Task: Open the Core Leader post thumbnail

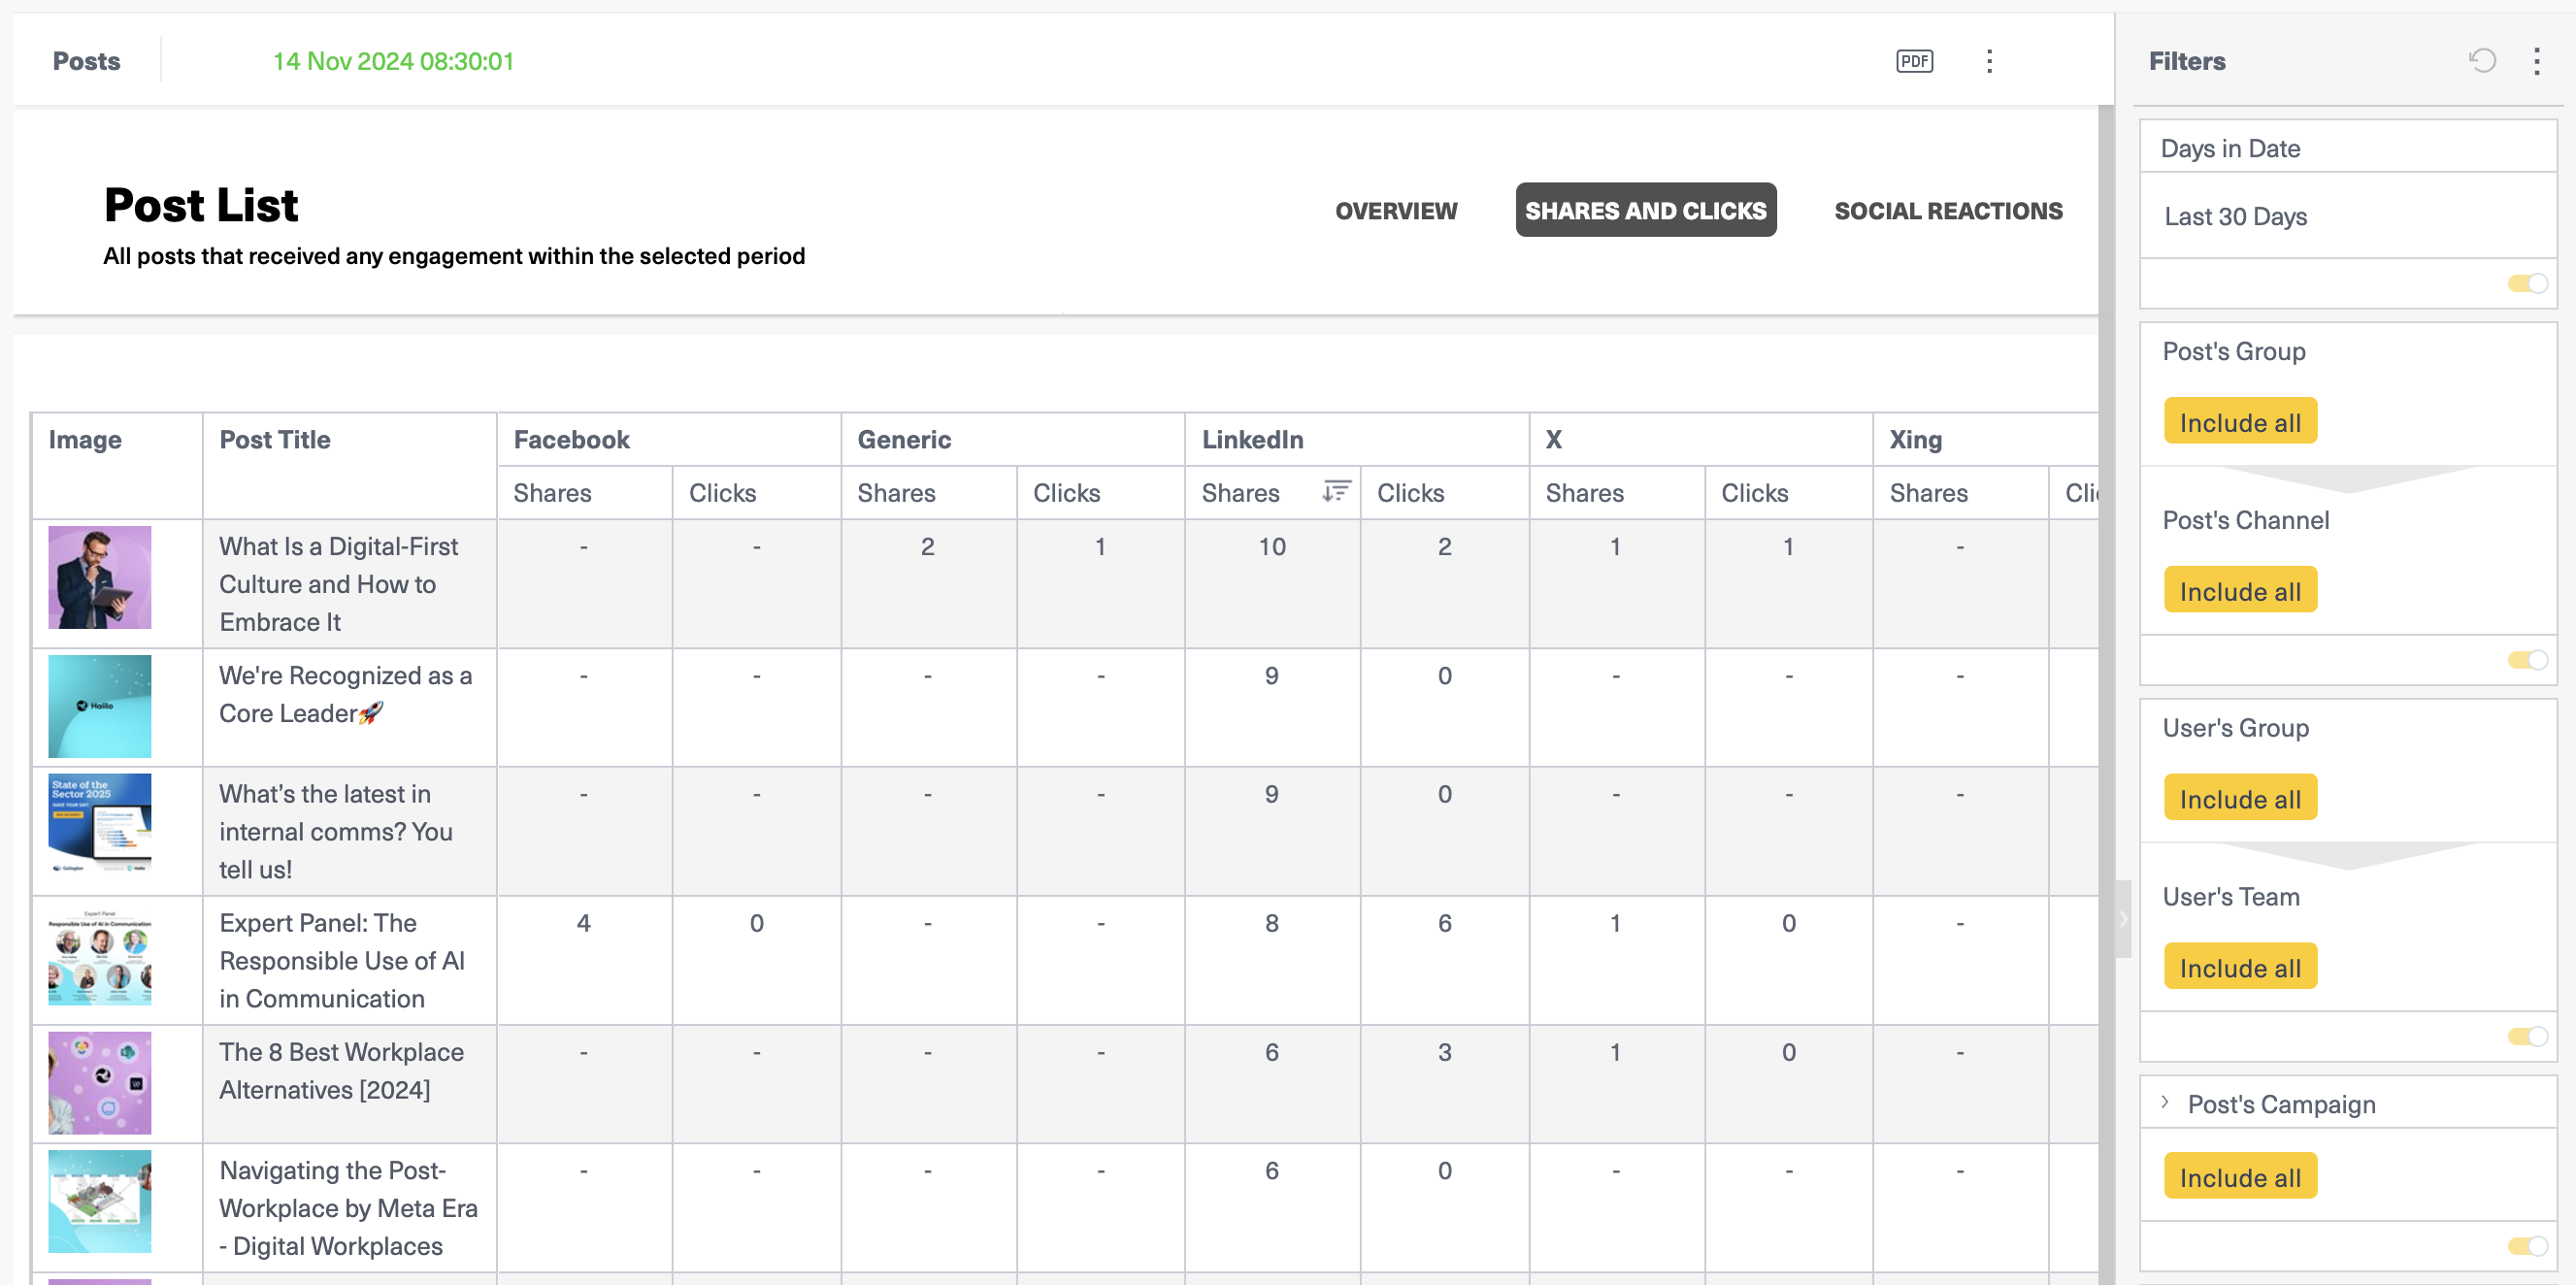Action: (x=100, y=706)
